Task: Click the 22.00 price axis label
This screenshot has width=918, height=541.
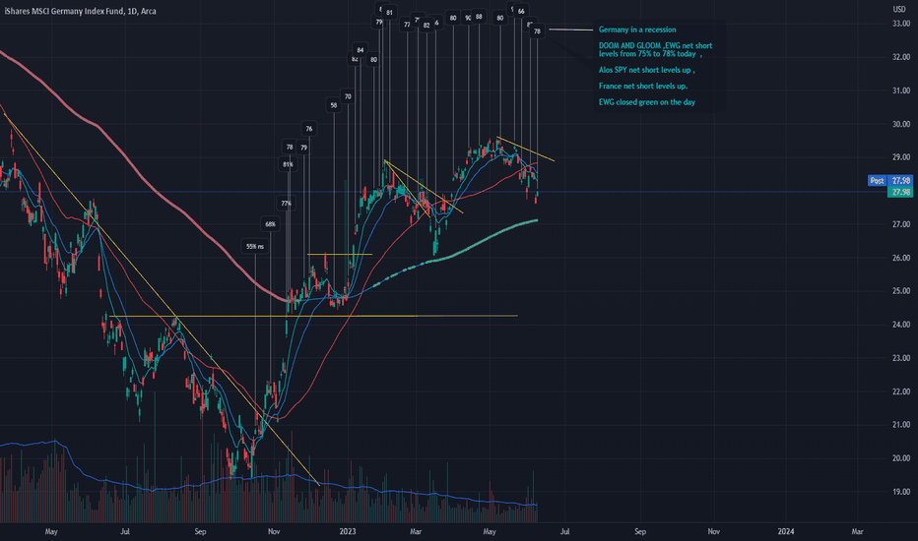Action: pyautogui.click(x=901, y=391)
